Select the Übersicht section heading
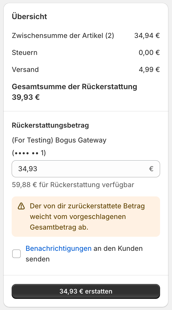Viewport: 172px width, 310px height. (29, 16)
